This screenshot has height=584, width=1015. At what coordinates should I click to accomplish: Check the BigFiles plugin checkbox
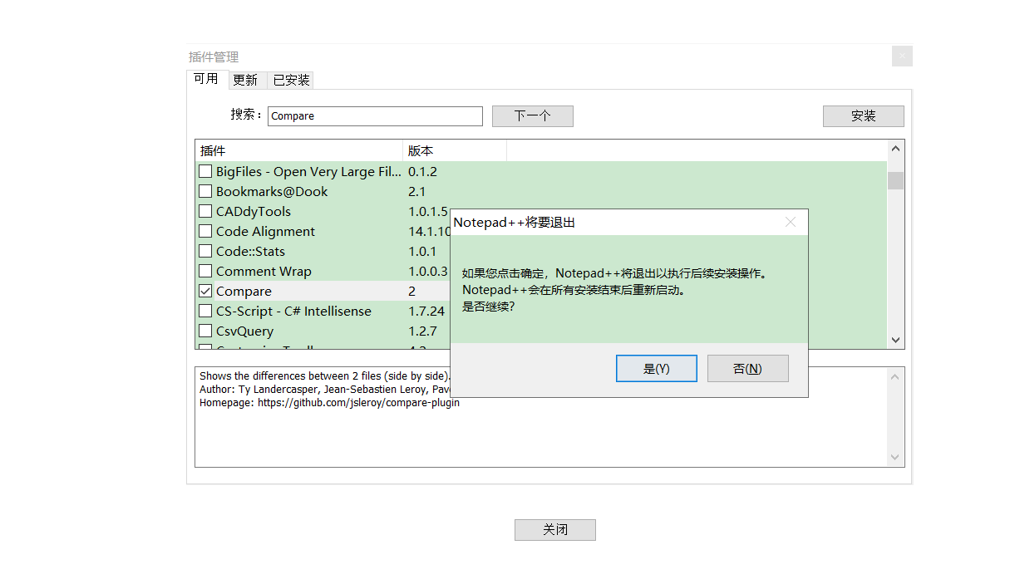coord(205,172)
